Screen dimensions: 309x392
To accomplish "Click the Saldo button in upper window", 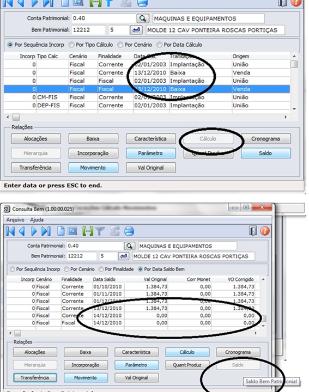I will pos(266,153).
